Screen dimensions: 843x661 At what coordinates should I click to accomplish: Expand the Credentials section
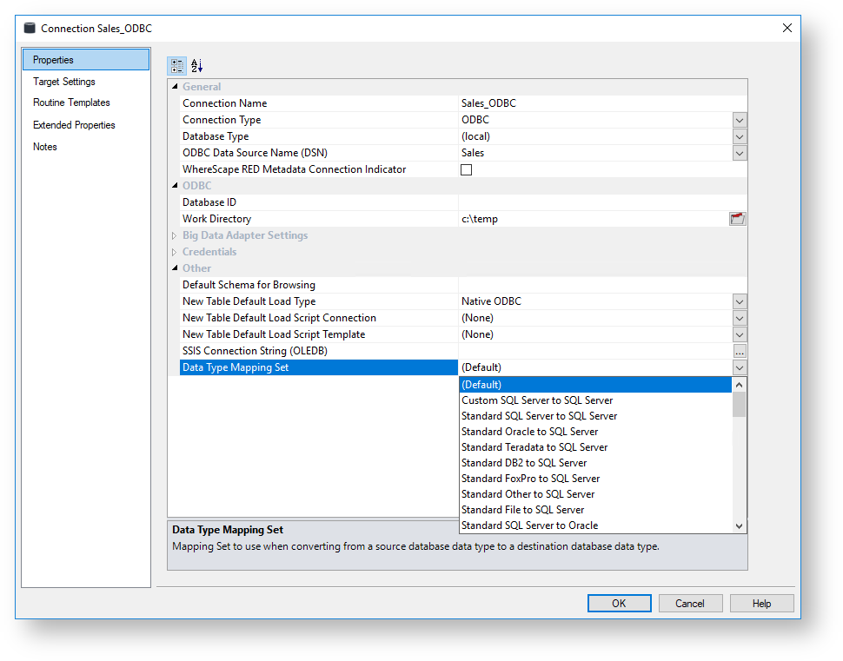click(174, 252)
